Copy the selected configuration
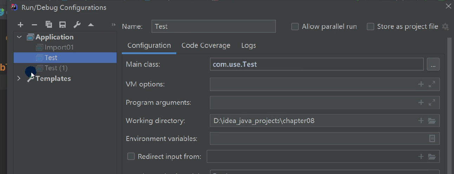 click(x=49, y=25)
